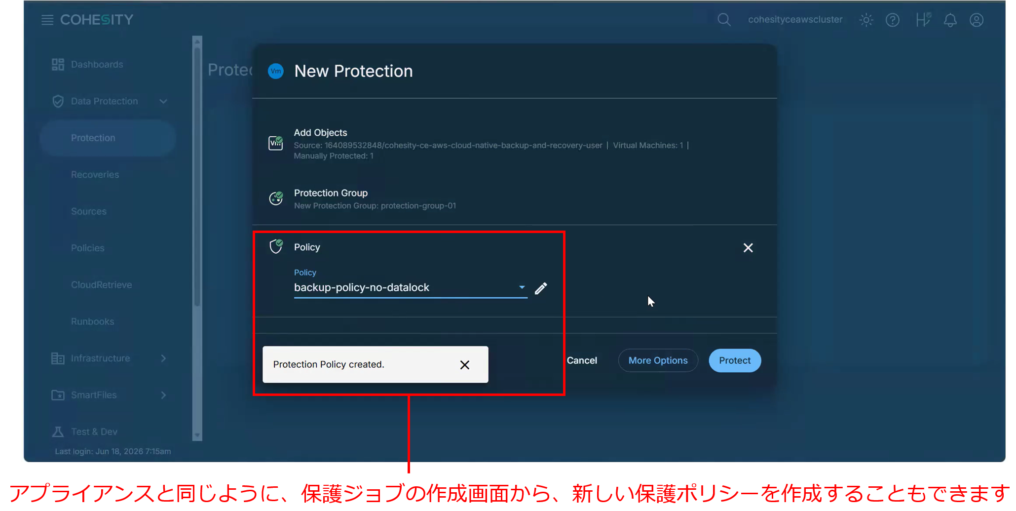Click the Cohesity logo
Viewport: 1016px width, 511px height.
pos(97,20)
